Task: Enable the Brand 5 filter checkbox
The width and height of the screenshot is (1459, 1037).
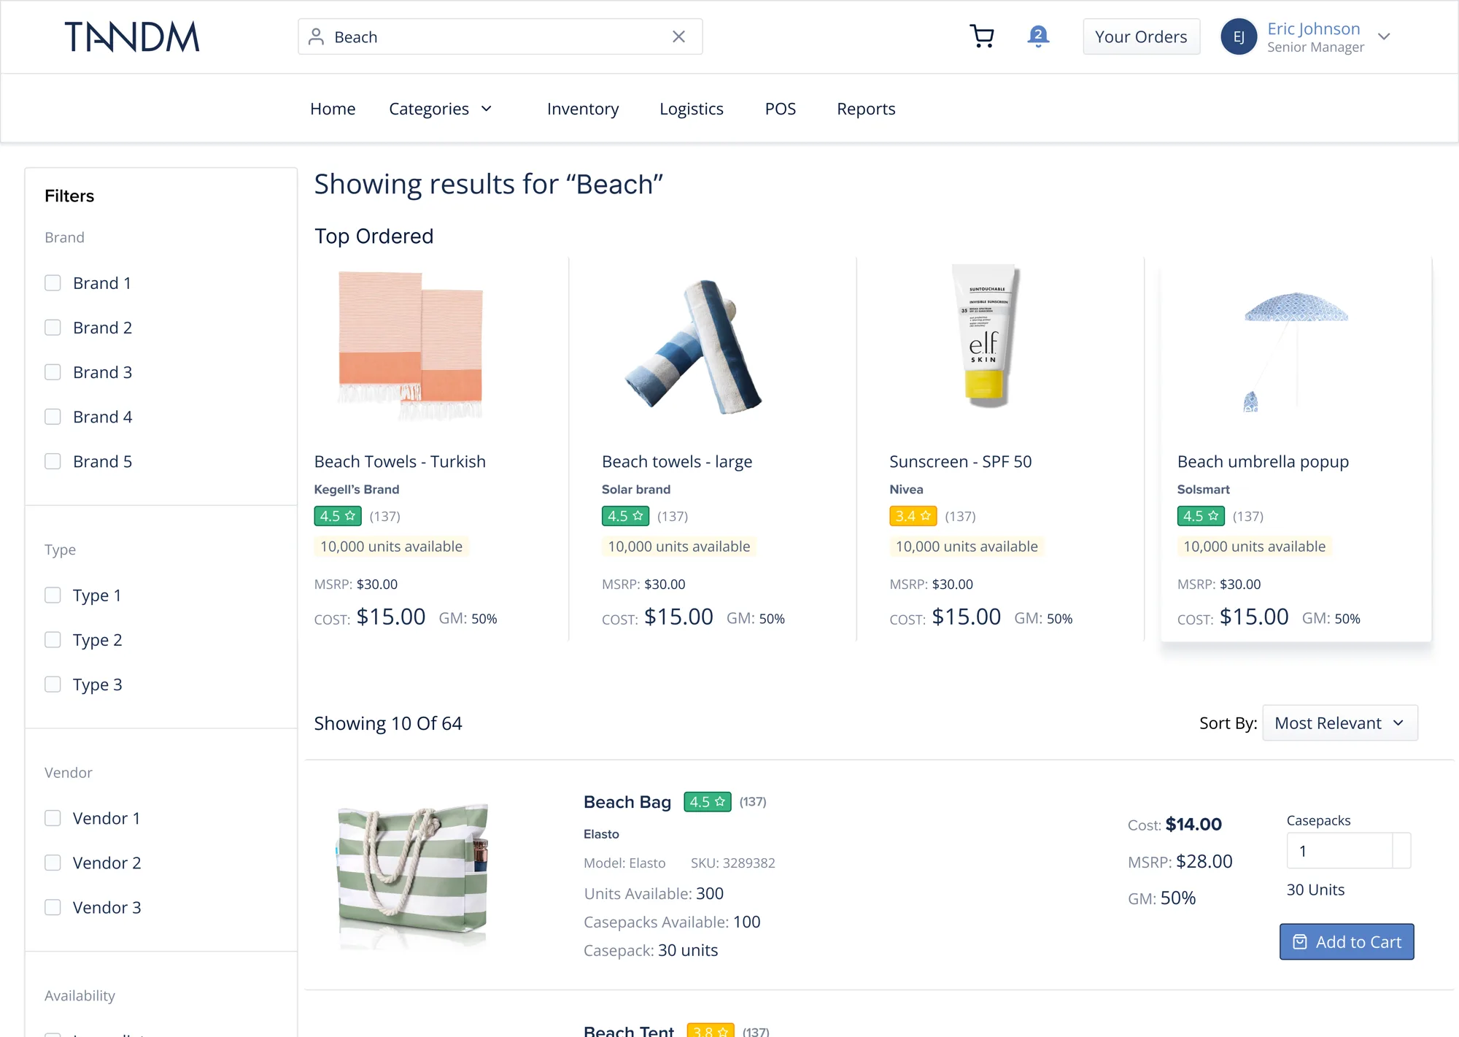Action: pos(53,461)
